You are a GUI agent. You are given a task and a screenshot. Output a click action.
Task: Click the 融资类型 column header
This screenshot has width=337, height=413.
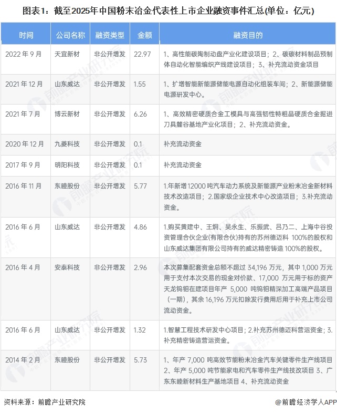[110, 35]
